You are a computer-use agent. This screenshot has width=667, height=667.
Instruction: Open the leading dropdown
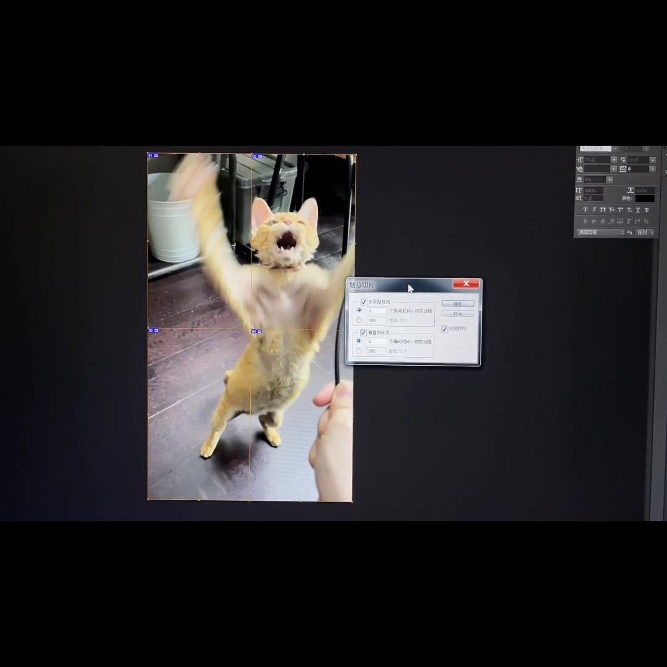pos(653,160)
